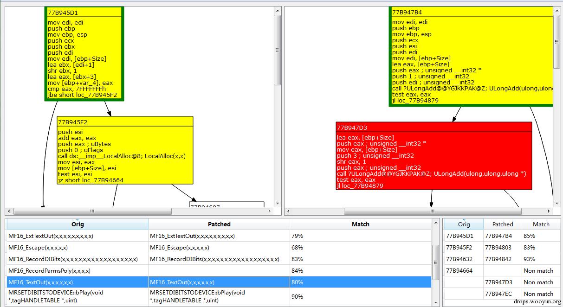
Task: Click Non match in 77B947EC row
Action: pos(541,294)
